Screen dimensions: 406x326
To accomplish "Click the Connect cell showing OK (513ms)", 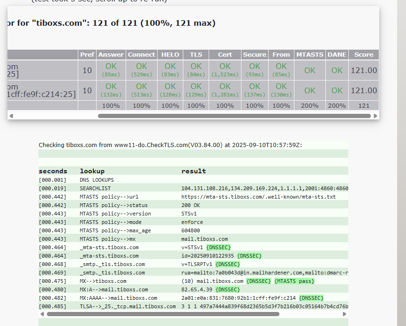I will [x=142, y=90].
